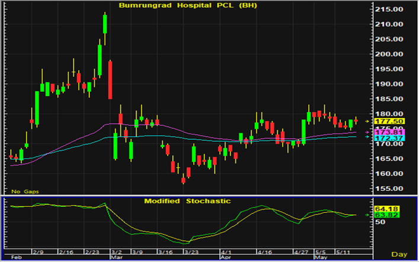Click the Day timeframe label
The width and height of the screenshot is (419, 262).
[x=399, y=254]
